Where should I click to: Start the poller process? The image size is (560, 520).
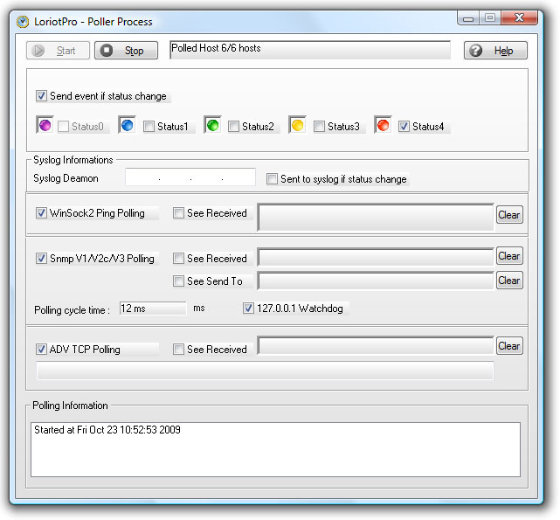pos(58,51)
